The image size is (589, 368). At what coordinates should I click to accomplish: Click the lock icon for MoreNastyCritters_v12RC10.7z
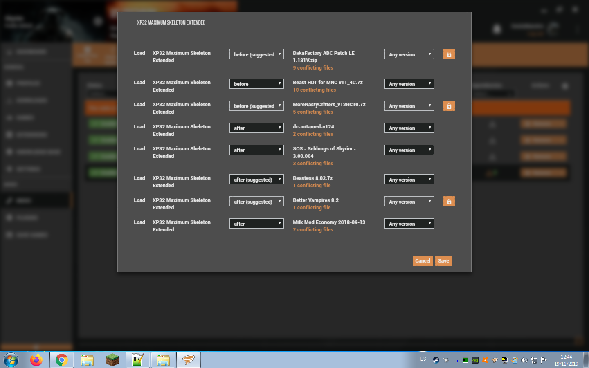coord(449,106)
